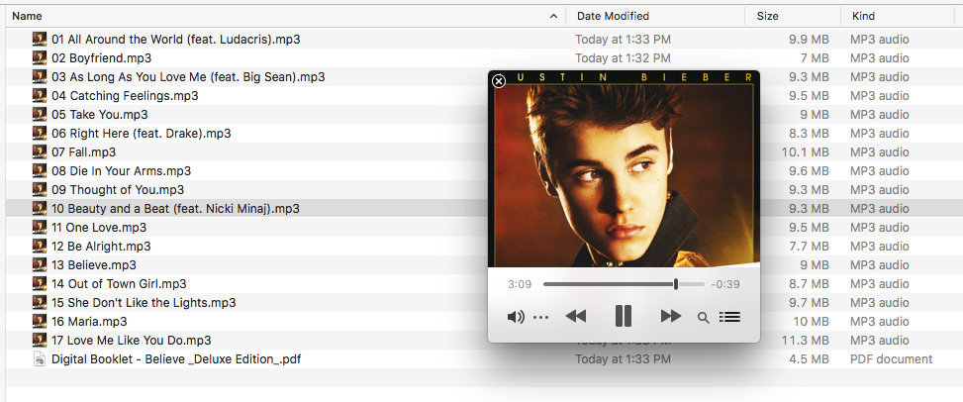Click the 9.9 MB size value
Screen dimensions: 963x402
pos(811,40)
